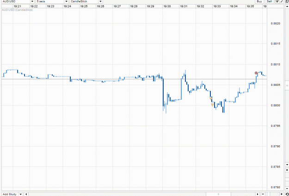Select the line drawing tool icon

[x=282, y=1]
